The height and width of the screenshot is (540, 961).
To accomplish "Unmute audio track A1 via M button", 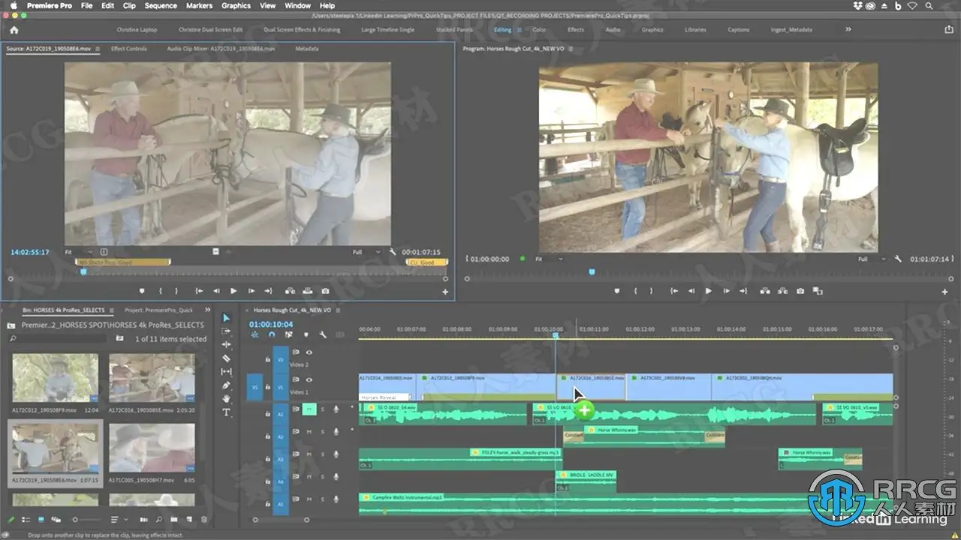I will (309, 409).
